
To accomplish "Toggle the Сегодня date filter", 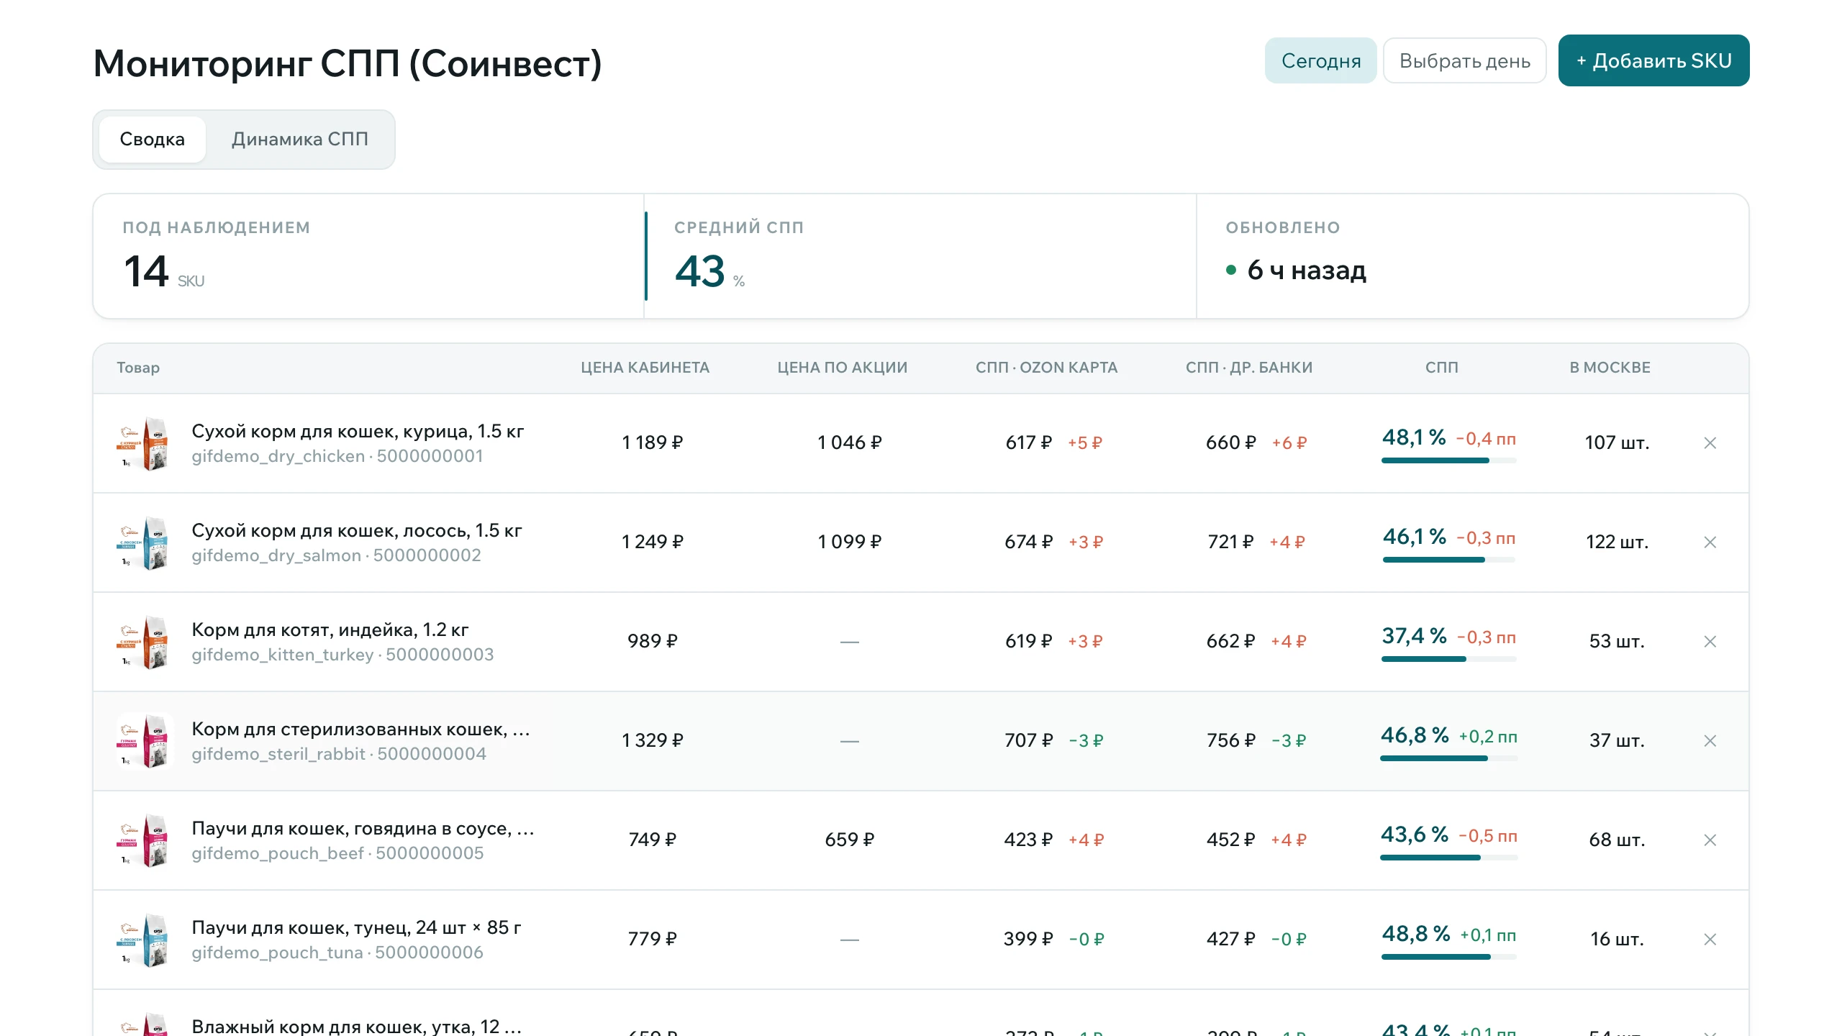I will coord(1321,60).
